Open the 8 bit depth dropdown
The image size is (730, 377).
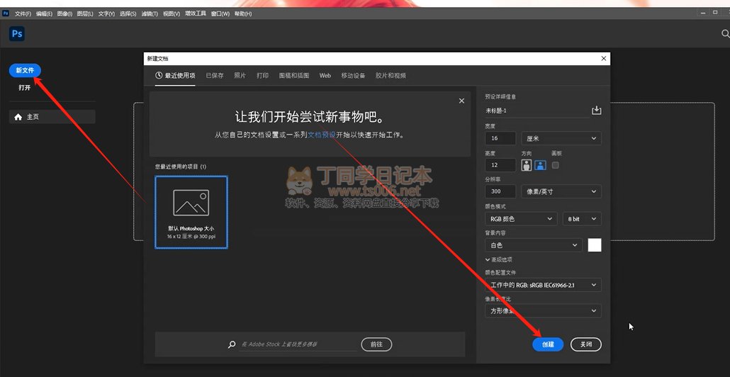pos(582,219)
